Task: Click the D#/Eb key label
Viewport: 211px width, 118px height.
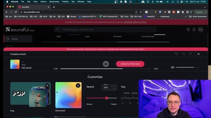Action: 134,93
